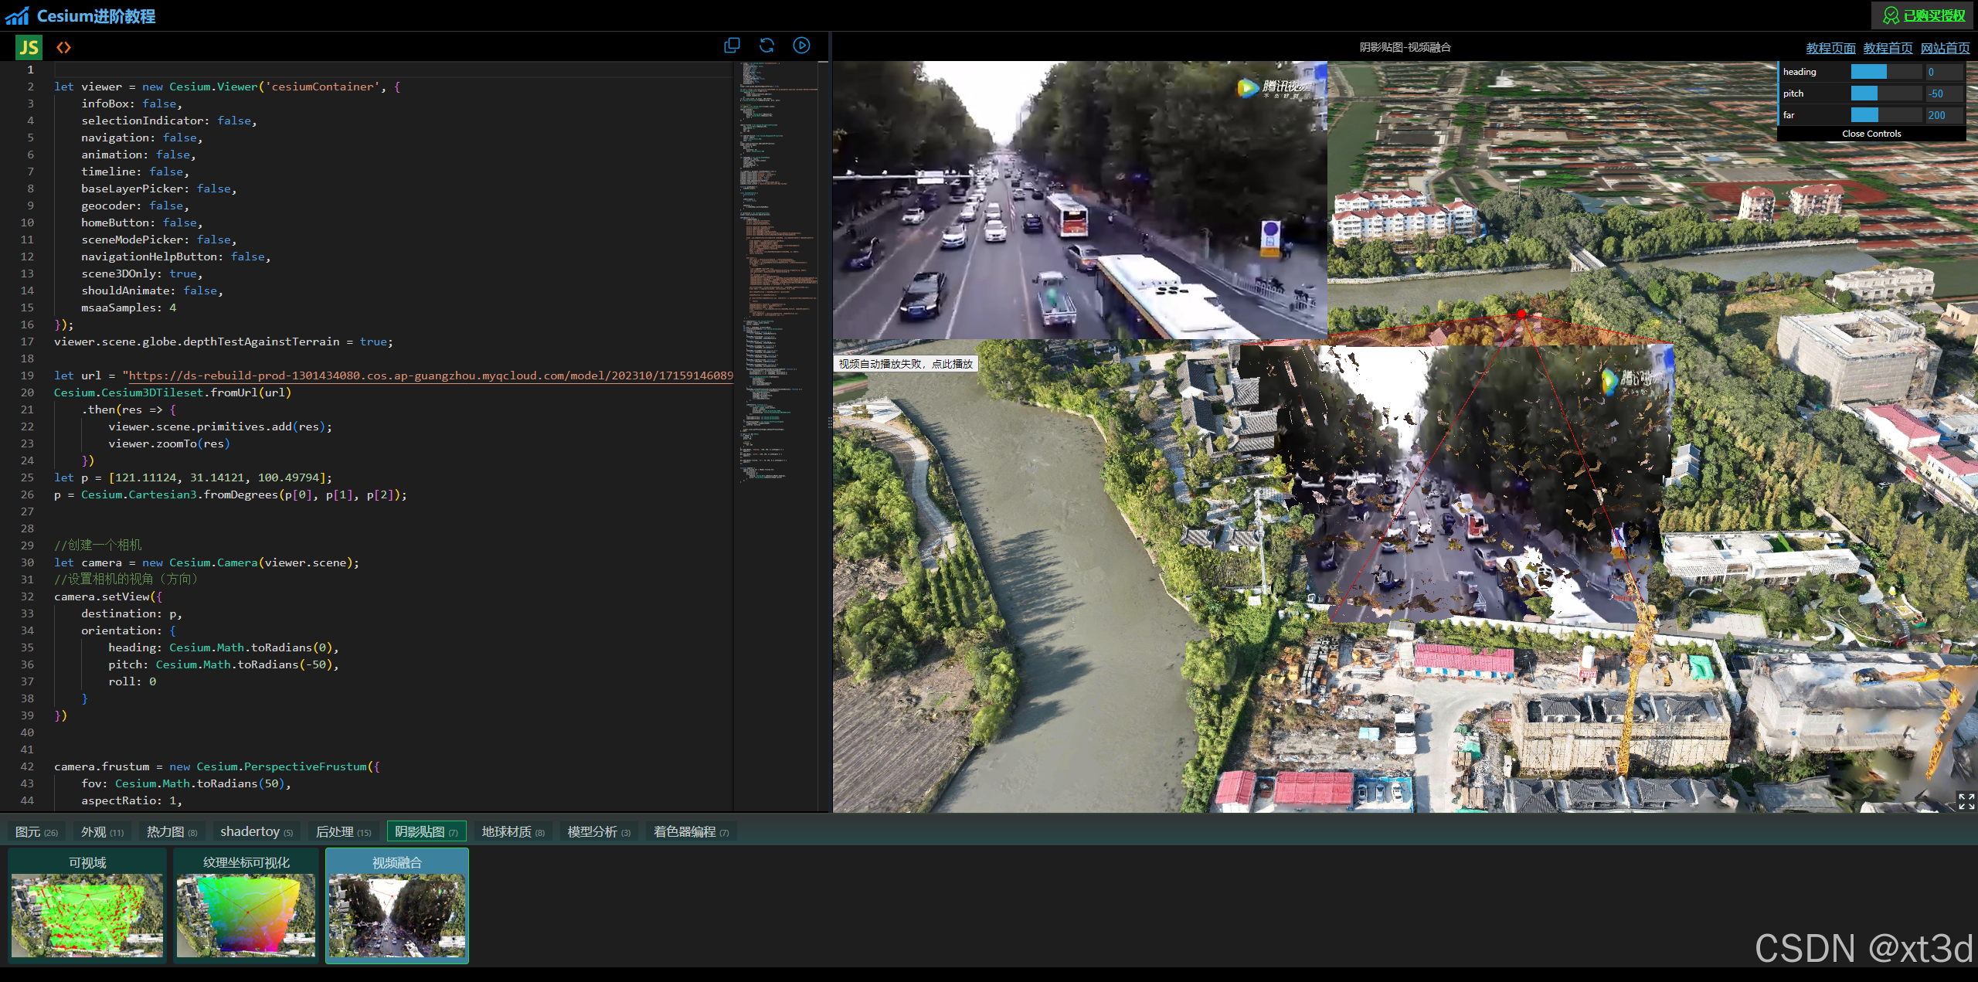Viewport: 1978px width, 982px height.
Task: Close the Controls panel
Action: point(1871,134)
